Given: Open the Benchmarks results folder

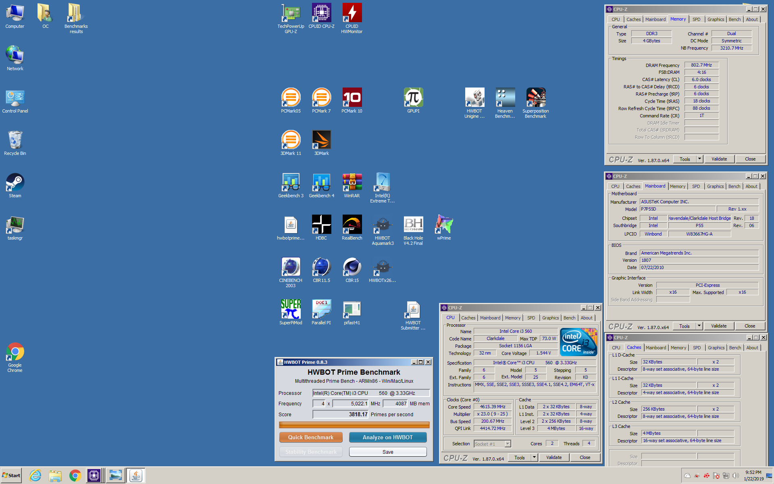Looking at the screenshot, I should [x=76, y=18].
